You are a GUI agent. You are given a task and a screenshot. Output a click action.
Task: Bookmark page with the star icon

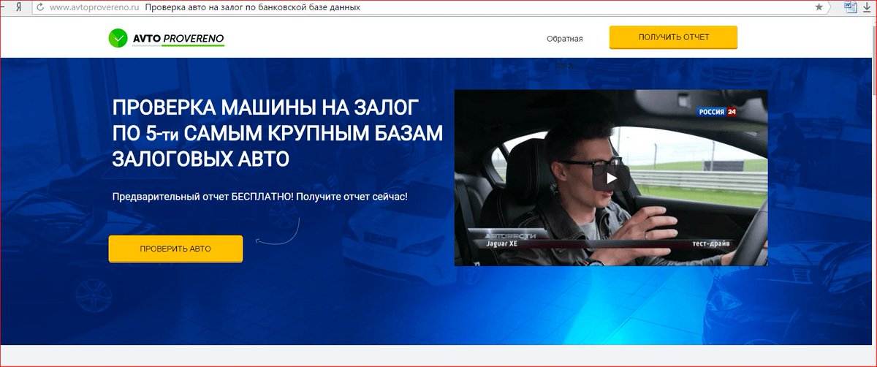(x=819, y=7)
